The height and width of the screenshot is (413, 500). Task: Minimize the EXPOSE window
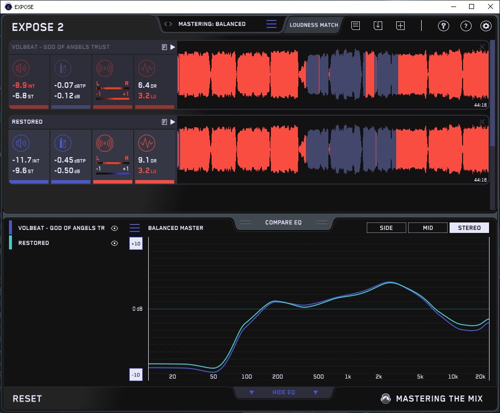(x=454, y=6)
